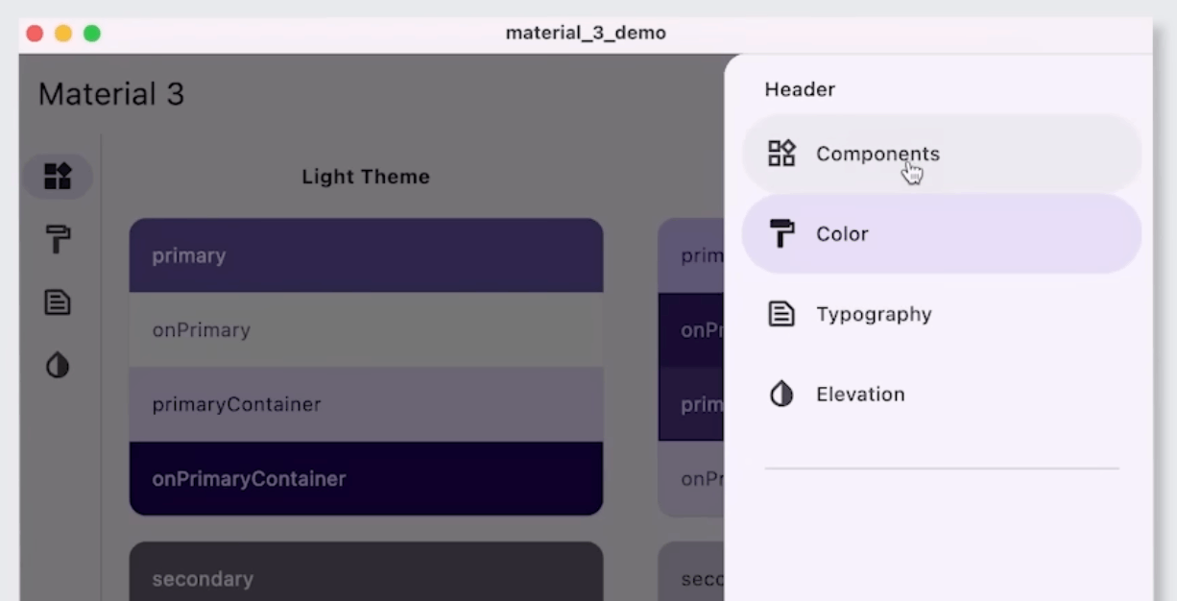Select Color drawer destination
The width and height of the screenshot is (1177, 601).
942,233
